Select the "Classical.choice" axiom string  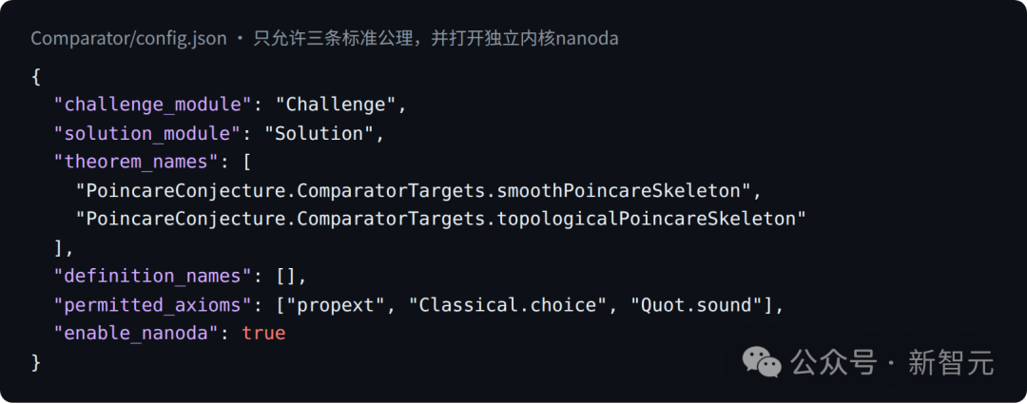click(x=507, y=305)
